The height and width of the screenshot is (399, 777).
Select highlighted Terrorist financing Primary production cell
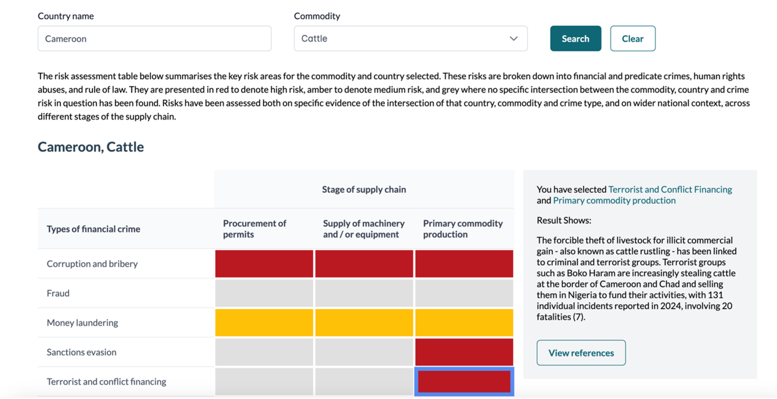464,382
